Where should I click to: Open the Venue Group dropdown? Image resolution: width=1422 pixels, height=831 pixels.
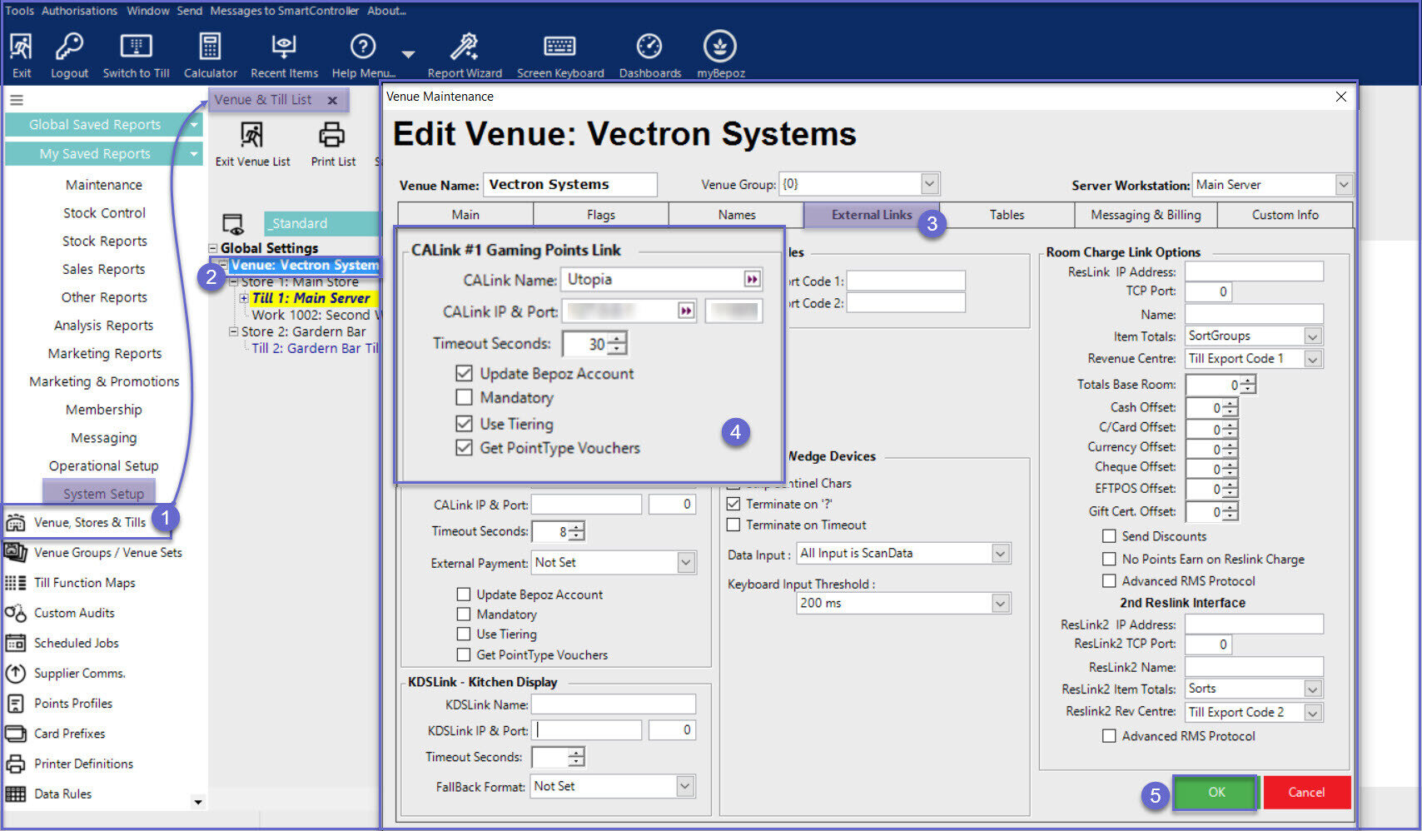coord(930,184)
